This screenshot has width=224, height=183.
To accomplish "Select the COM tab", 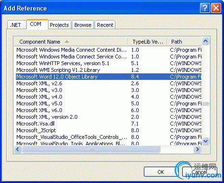I will pos(37,24).
